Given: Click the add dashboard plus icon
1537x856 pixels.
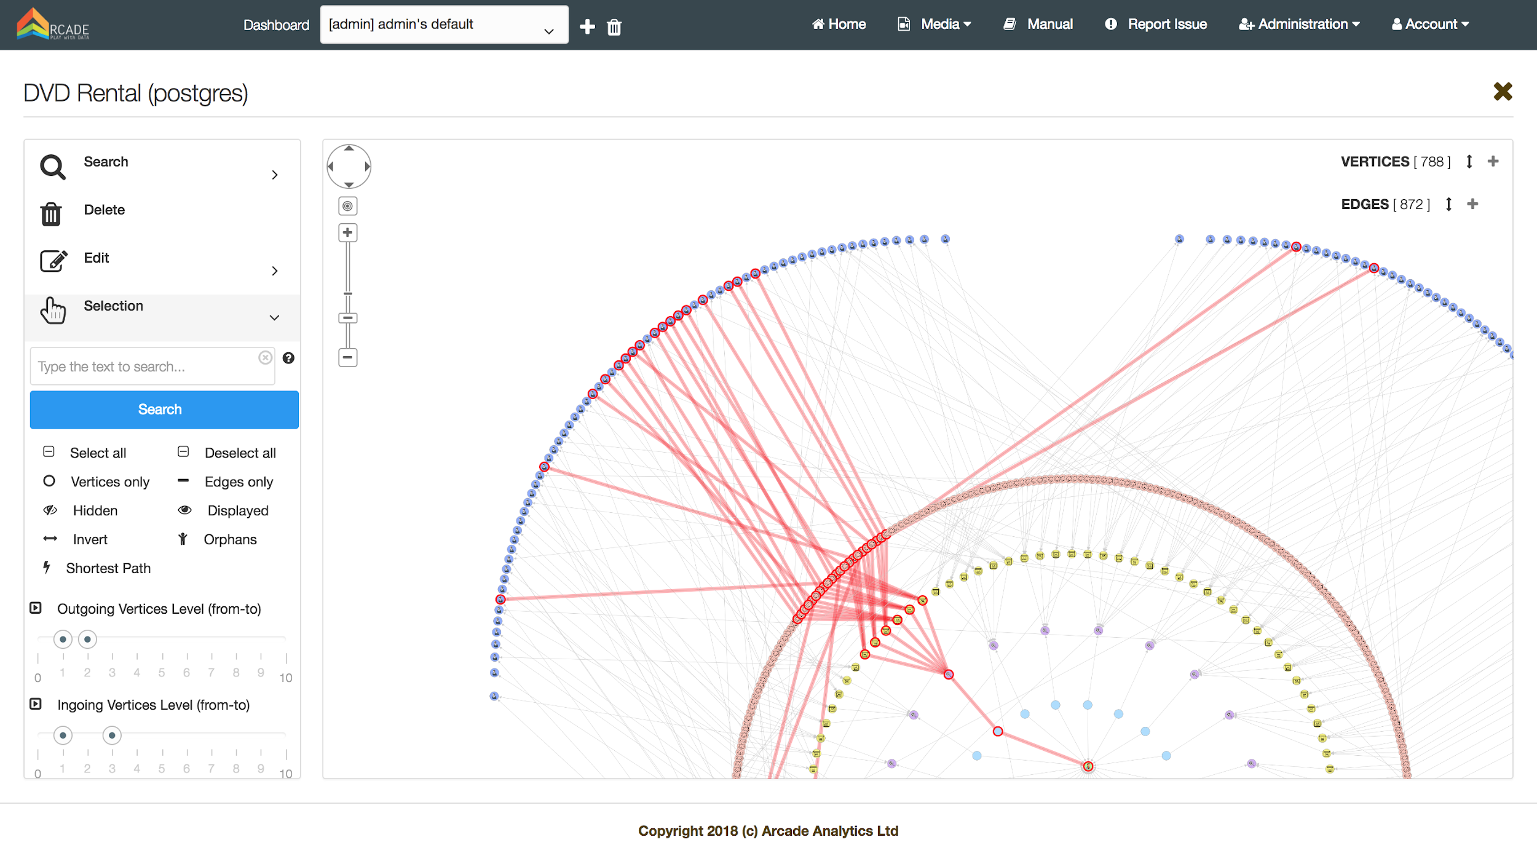Looking at the screenshot, I should tap(587, 26).
